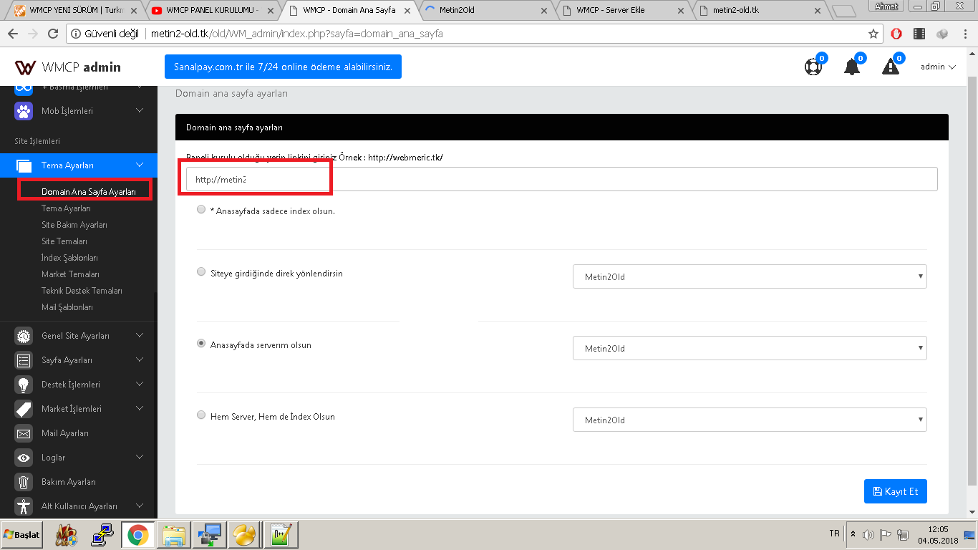The width and height of the screenshot is (978, 550).
Task: Select 'Hem Server, Hem de İndex Olsun' radio
Action: tap(201, 415)
